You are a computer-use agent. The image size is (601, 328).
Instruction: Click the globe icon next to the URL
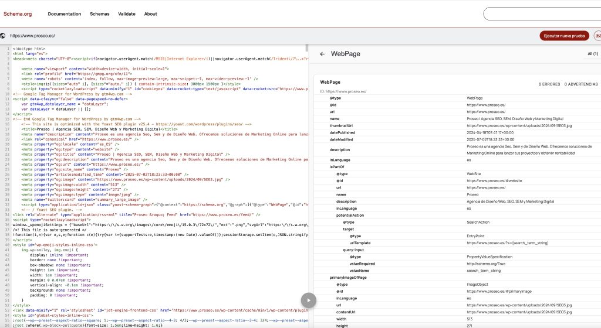4,36
